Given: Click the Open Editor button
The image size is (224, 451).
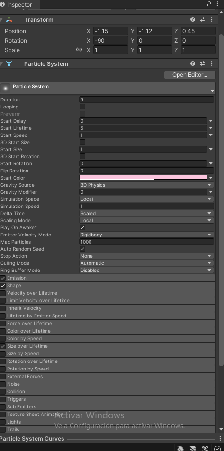Looking at the screenshot, I should (190, 75).
